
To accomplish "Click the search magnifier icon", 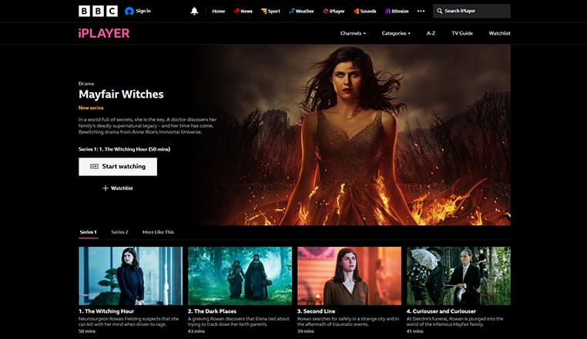I will (x=440, y=12).
